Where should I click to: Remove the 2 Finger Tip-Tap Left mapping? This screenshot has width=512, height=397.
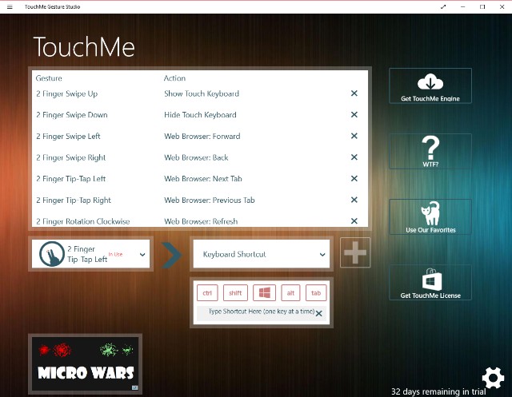(354, 179)
